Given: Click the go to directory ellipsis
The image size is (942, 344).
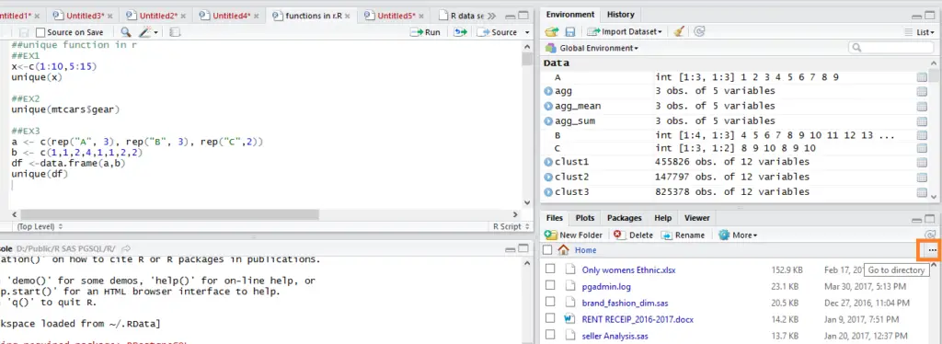Looking at the screenshot, I should pyautogui.click(x=932, y=250).
